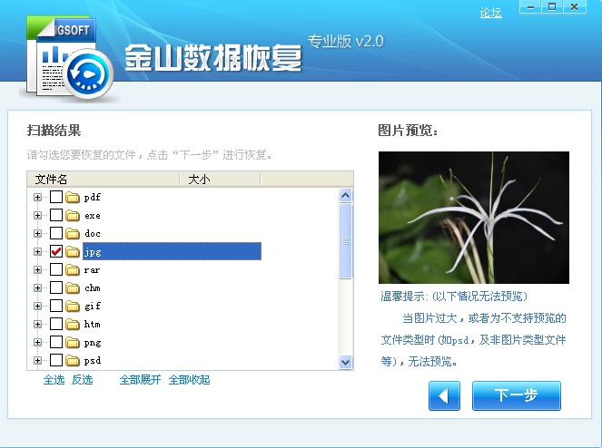Open the 论坛 forum link
Viewport: 602px width, 448px height.
click(490, 13)
